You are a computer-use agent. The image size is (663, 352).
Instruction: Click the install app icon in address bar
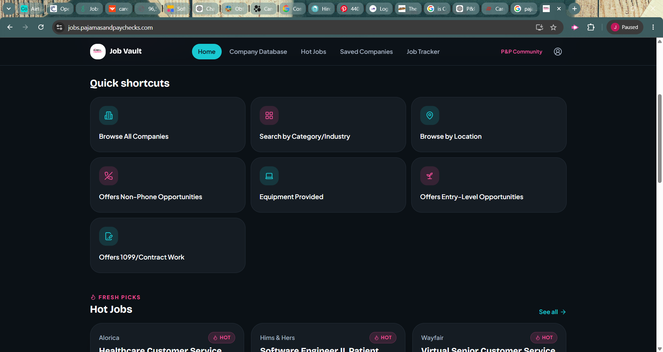(539, 27)
